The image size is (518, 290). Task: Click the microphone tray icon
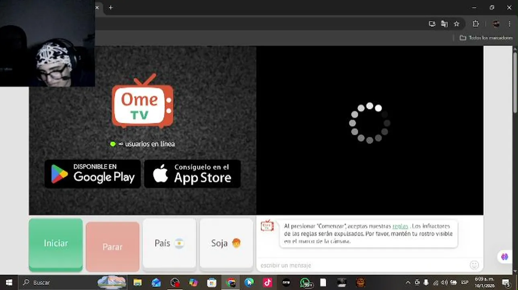point(426,282)
